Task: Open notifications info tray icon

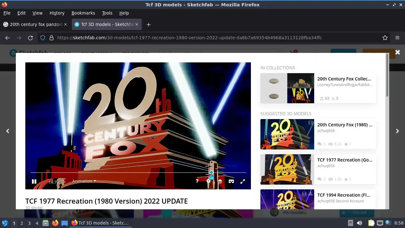Action: click(388, 223)
